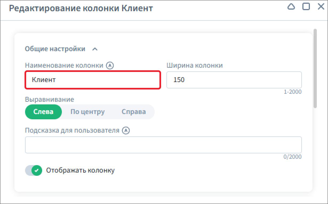Click the Ширина колонки label

[x=194, y=66]
